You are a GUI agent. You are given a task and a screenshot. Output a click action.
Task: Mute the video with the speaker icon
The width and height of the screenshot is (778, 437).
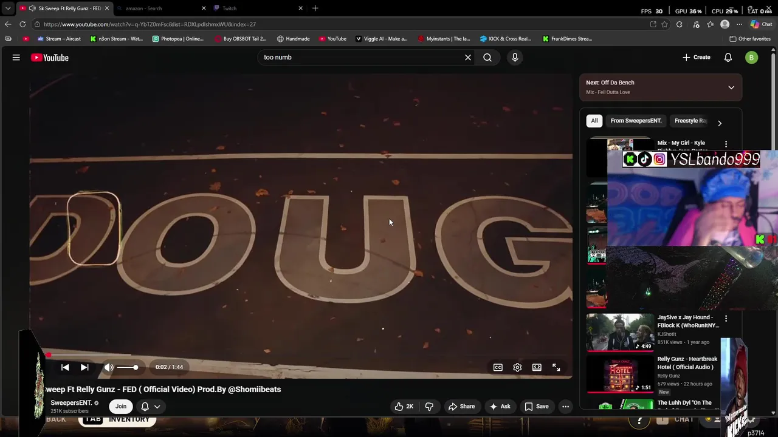click(109, 367)
